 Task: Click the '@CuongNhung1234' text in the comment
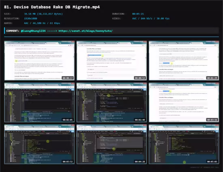coord(33,31)
